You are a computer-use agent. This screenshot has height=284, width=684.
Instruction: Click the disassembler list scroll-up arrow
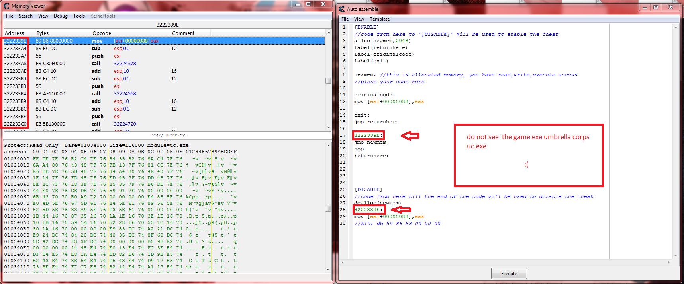(x=329, y=32)
